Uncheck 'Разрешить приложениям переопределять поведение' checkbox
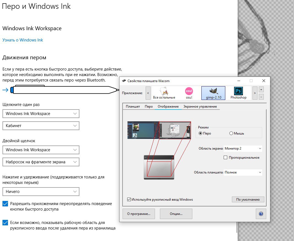The height and width of the screenshot is (241, 294). pos(5,204)
